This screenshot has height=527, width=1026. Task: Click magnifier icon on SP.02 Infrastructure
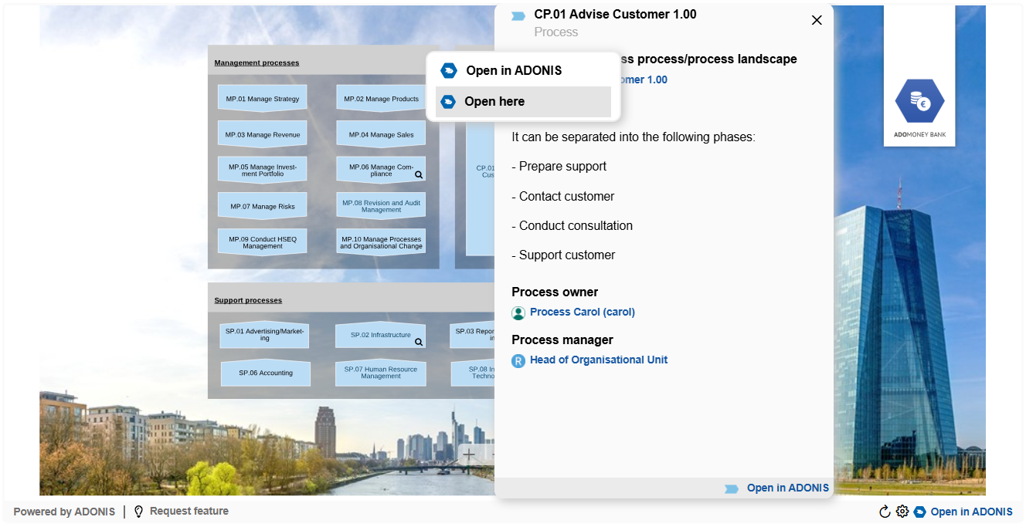pos(419,342)
